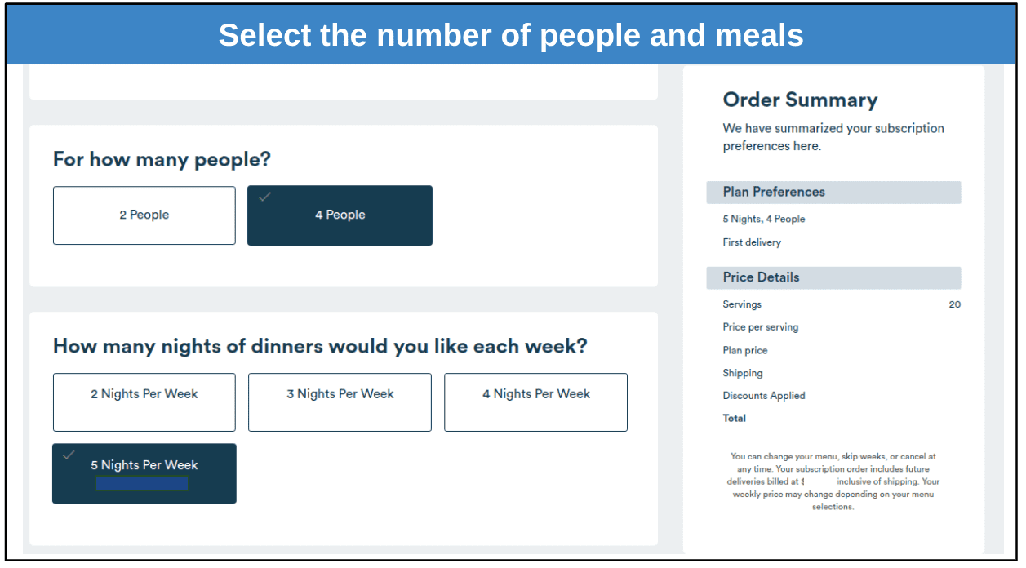Click the Plan Preferences section header

click(833, 193)
